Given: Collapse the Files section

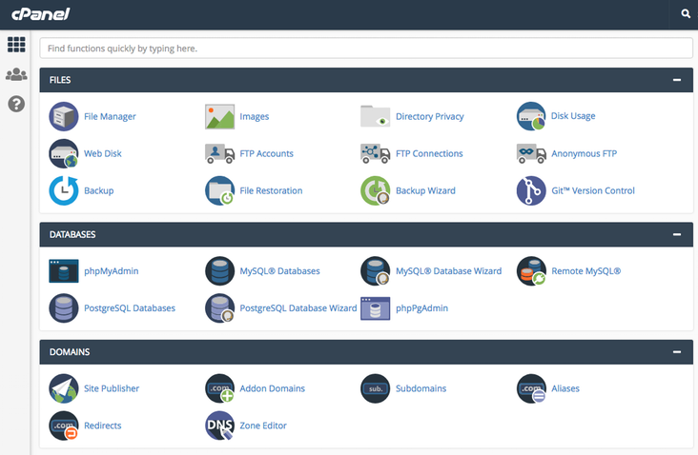Looking at the screenshot, I should click(x=676, y=81).
